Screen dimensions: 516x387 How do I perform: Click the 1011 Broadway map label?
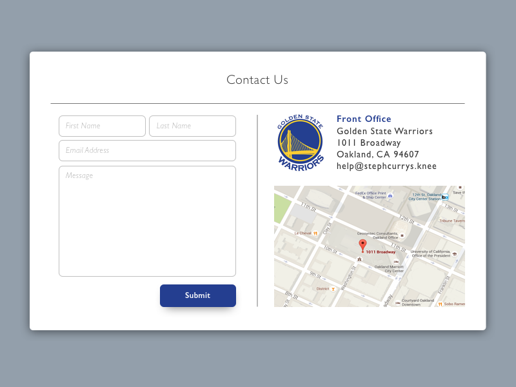tap(381, 252)
